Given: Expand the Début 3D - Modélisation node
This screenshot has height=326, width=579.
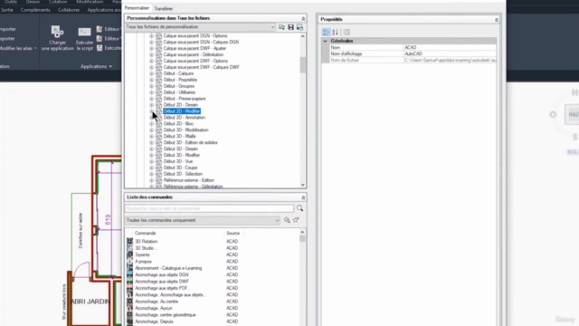Looking at the screenshot, I should [151, 130].
